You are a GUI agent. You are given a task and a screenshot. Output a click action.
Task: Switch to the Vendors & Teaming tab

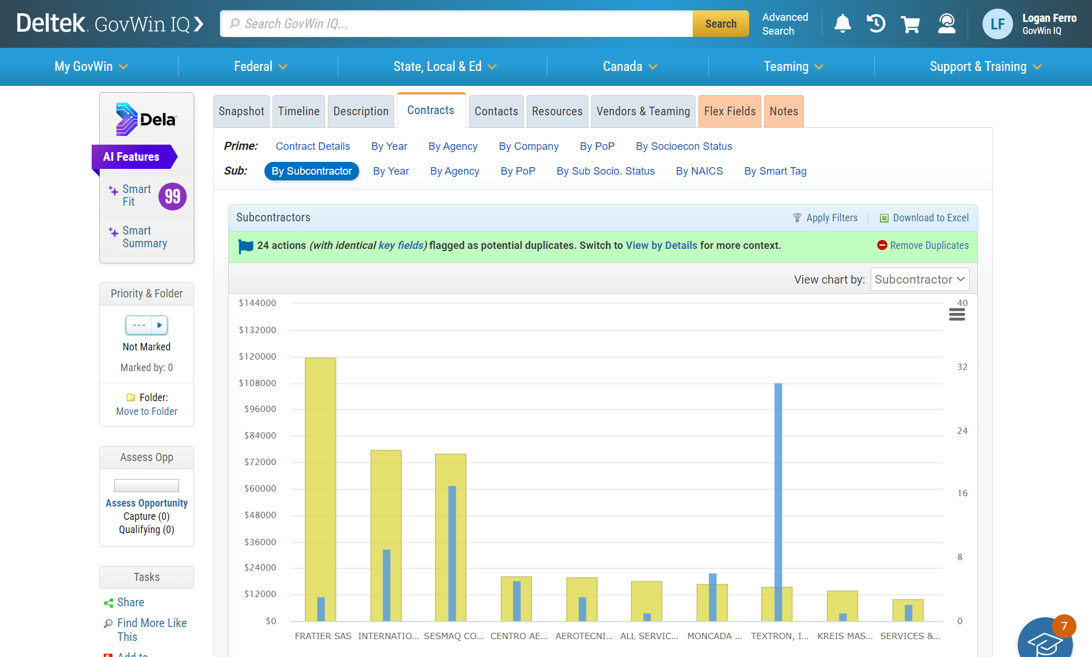coord(643,111)
